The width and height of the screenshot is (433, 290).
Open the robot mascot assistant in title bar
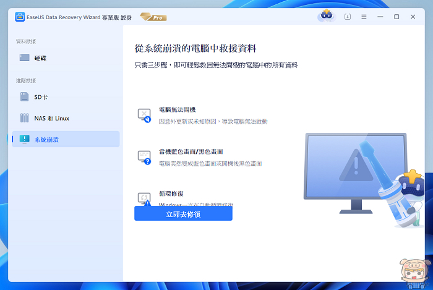click(327, 15)
